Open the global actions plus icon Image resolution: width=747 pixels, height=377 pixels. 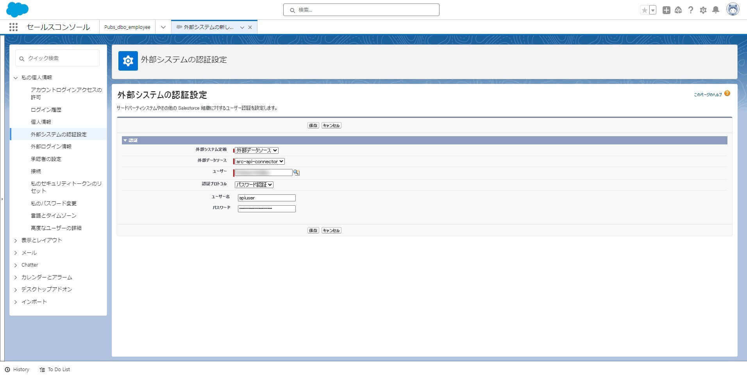(x=667, y=10)
